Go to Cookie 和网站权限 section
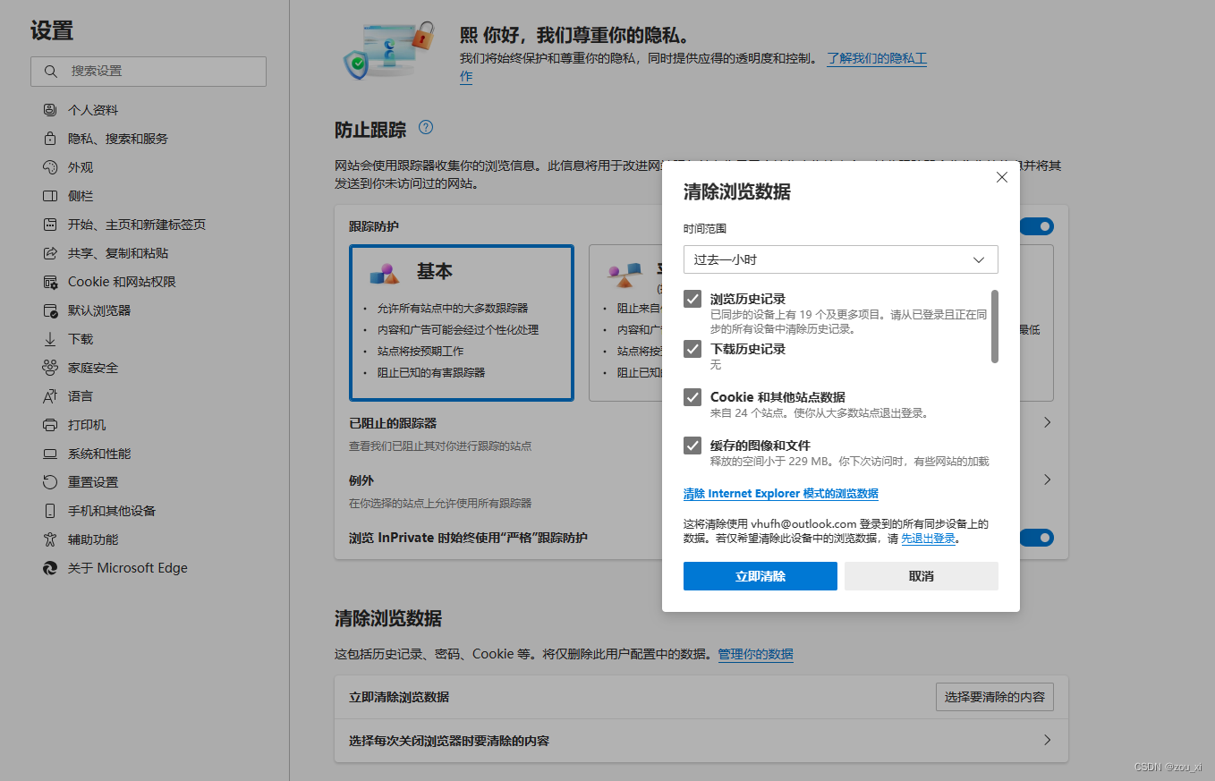Viewport: 1215px width, 781px height. (x=122, y=282)
